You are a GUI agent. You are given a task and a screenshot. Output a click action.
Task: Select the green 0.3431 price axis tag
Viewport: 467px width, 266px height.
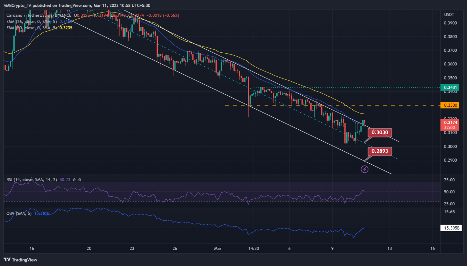[x=450, y=88]
